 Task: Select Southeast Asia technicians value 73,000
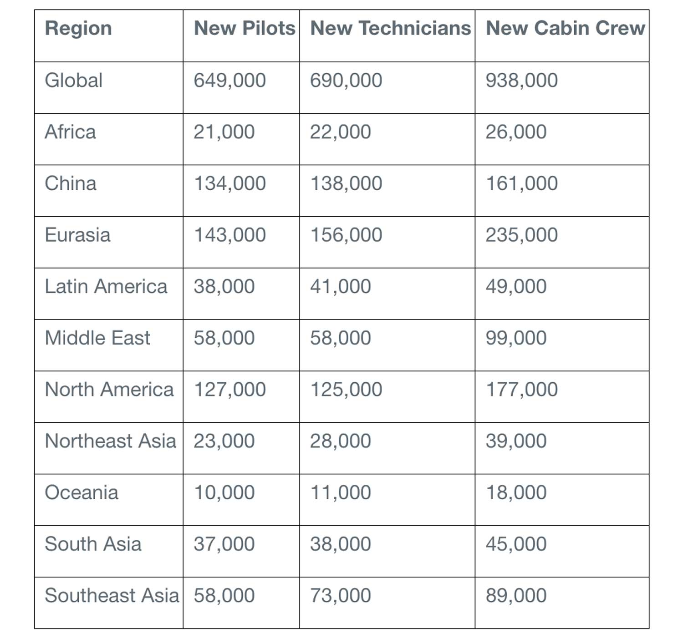(341, 595)
